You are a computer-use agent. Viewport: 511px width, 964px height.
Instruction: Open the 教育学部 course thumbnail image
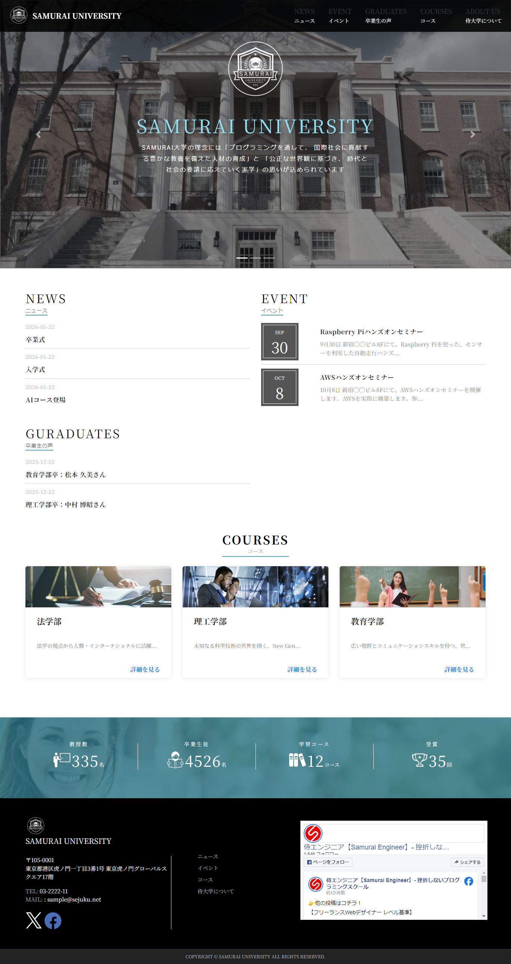click(x=412, y=586)
